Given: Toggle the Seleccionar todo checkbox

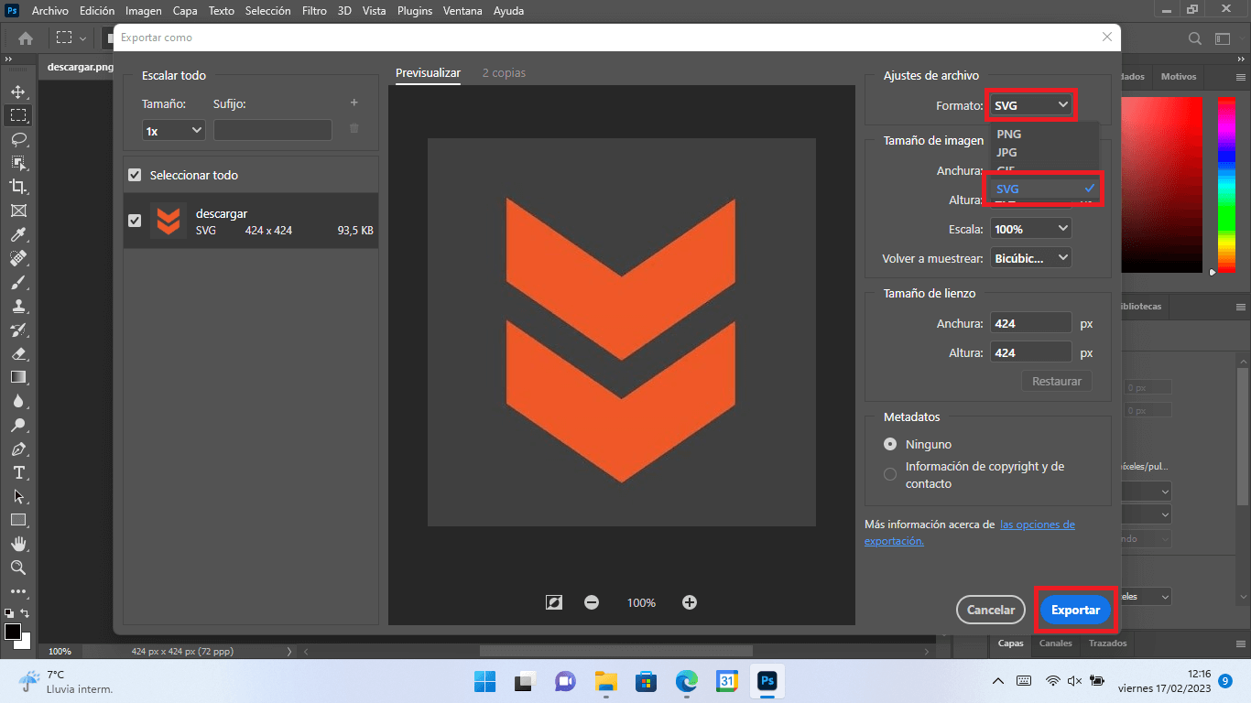Looking at the screenshot, I should 135,175.
